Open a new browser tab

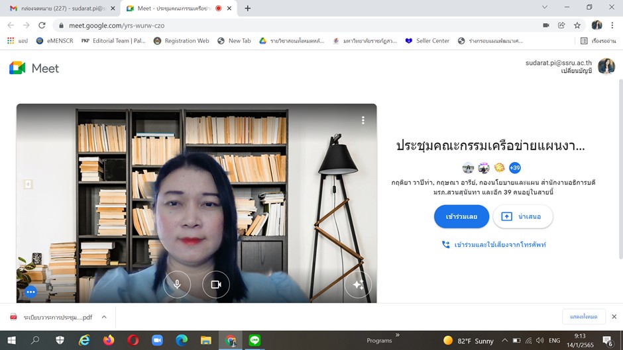248,8
